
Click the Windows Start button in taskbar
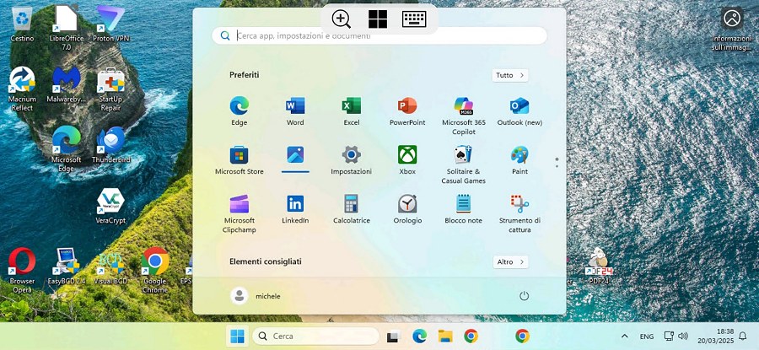(237, 336)
